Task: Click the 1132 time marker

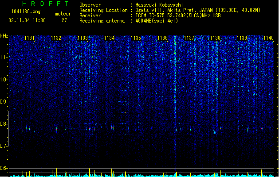Action: 56,38
